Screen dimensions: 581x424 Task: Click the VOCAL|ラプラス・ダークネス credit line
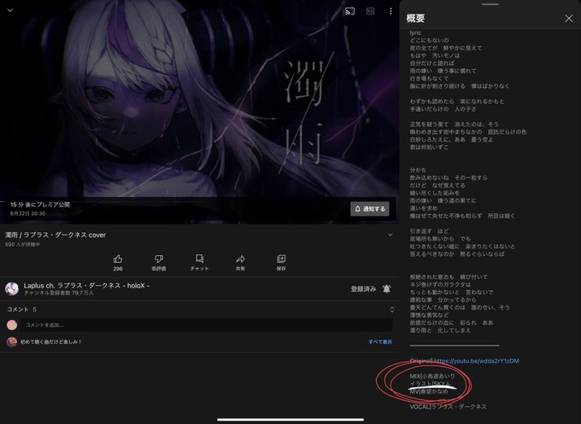coord(448,407)
